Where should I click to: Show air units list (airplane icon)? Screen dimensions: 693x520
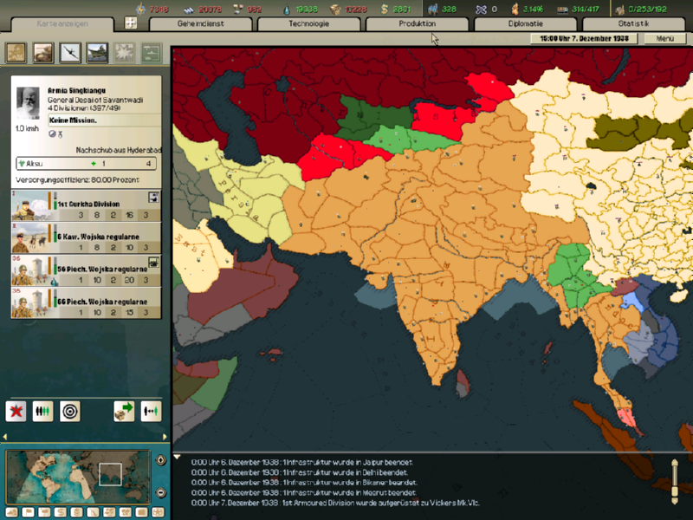[70, 53]
